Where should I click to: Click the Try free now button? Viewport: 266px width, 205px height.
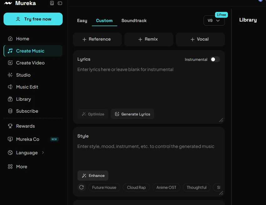33,19
